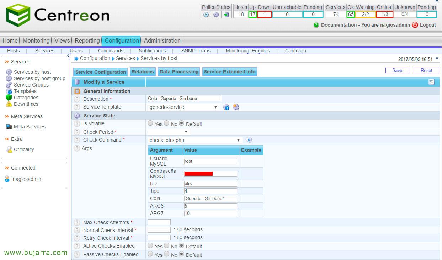Click the blue info icon beside generic-service template
Image resolution: width=442 pixels, height=260 pixels.
click(x=226, y=107)
